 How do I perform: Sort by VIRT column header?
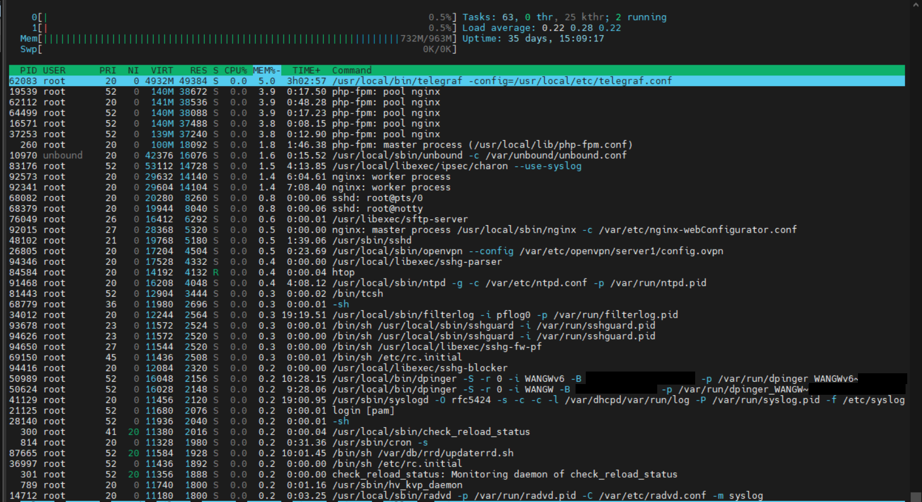[162, 70]
